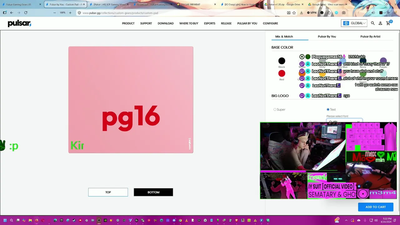
Task: Switch to Pulsar By You configurator tab
Action: (327, 37)
